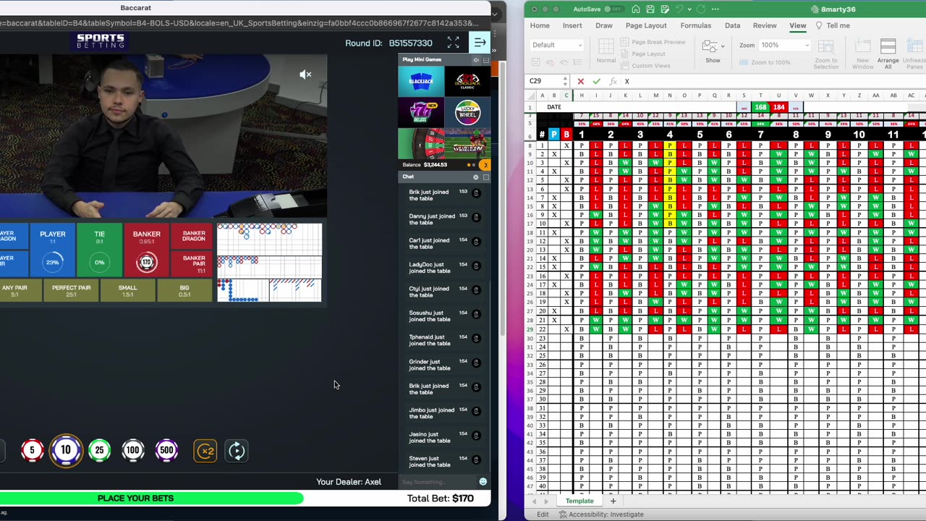926x521 pixels.
Task: Bet on BANKER DRAGON
Action: pos(193,236)
